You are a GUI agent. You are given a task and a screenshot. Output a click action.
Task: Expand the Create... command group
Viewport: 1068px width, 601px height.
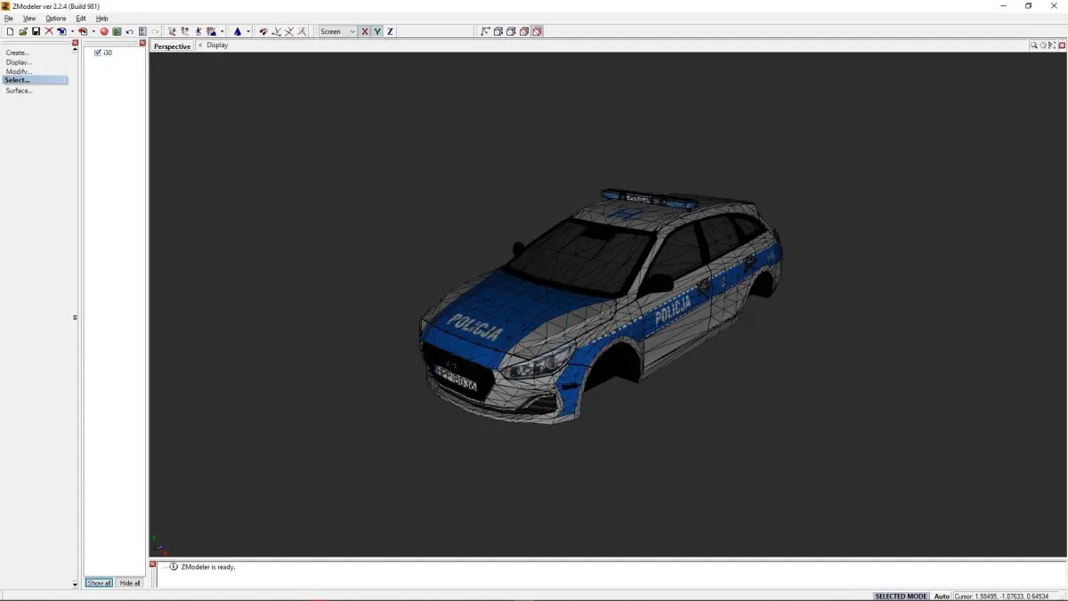click(18, 53)
